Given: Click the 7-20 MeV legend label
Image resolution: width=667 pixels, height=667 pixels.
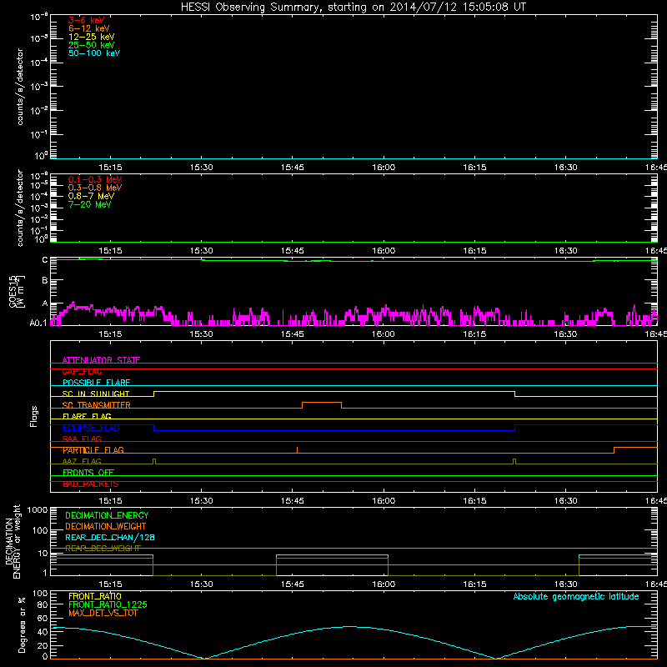Looking at the screenshot, I should coord(89,204).
